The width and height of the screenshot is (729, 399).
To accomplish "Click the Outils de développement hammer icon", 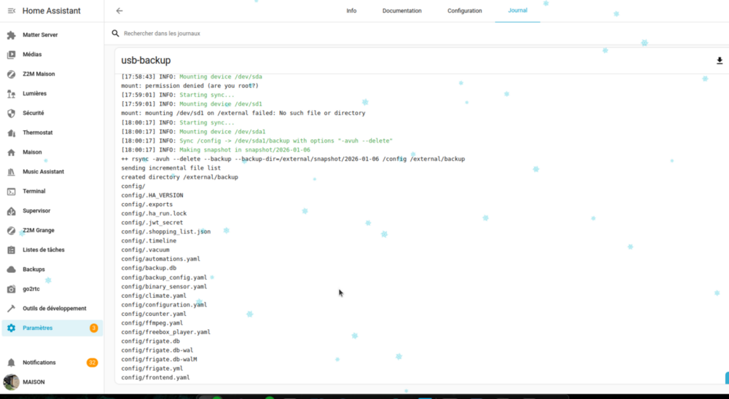I will click(12, 308).
